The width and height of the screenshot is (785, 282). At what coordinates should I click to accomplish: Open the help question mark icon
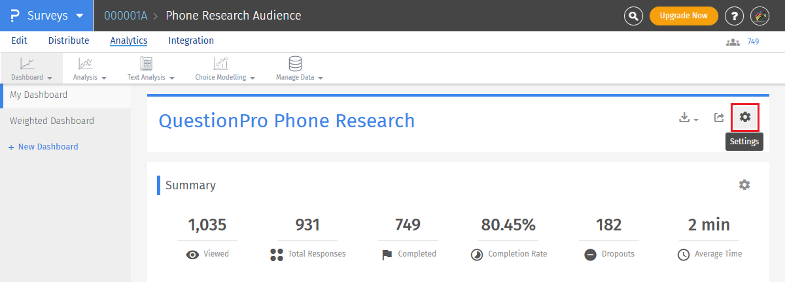coord(735,16)
